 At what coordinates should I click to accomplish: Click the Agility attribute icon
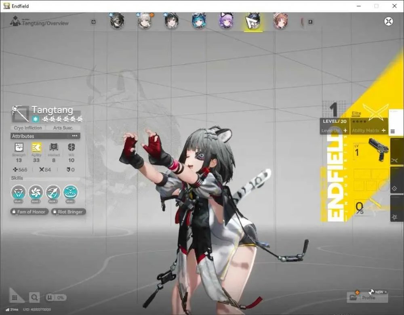click(x=36, y=147)
